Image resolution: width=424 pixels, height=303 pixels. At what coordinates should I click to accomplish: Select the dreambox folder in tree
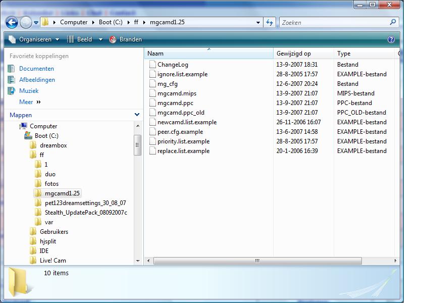tap(54, 145)
